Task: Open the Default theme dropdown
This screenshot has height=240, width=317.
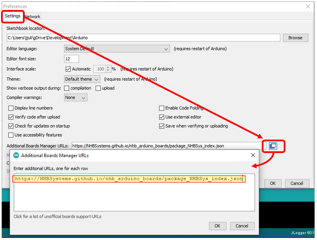Action: (x=82, y=79)
